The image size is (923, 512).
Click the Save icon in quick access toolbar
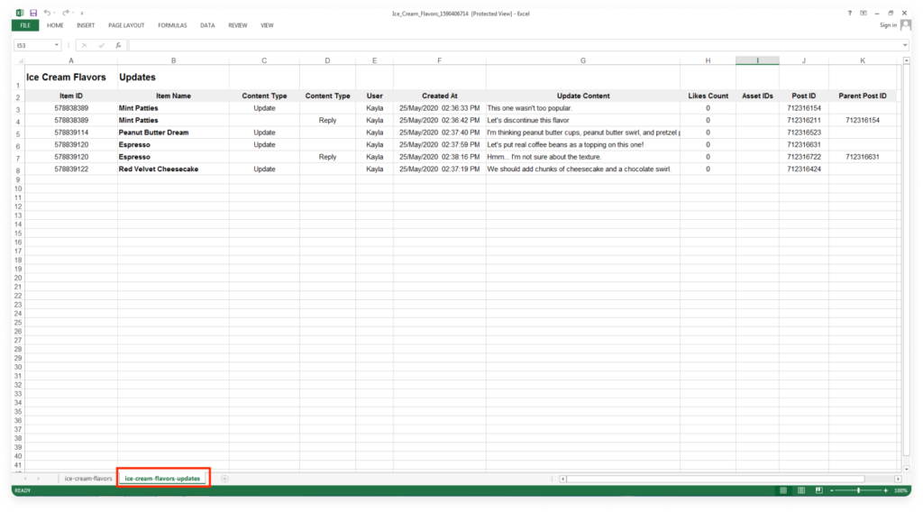(x=33, y=14)
